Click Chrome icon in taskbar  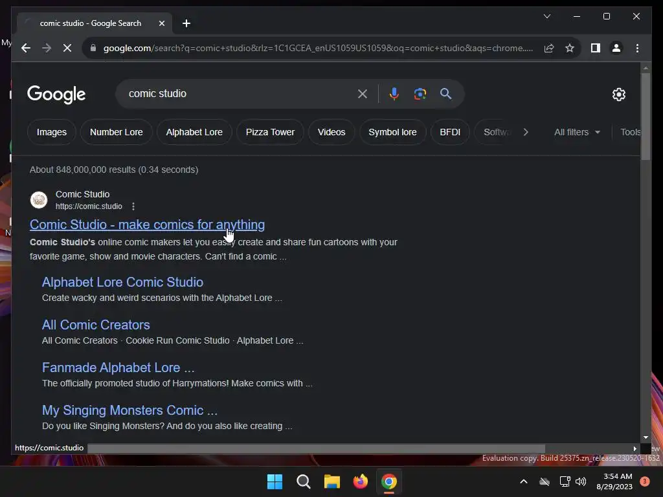coord(389,481)
